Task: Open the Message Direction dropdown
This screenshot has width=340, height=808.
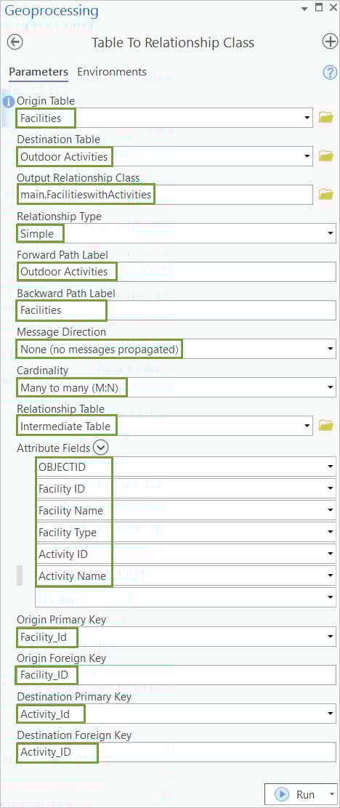Action: 331,350
